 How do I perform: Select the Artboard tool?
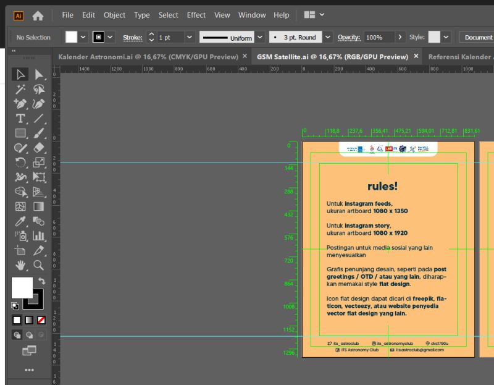19,250
